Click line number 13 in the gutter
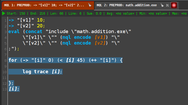188x105 pixels. pyautogui.click(x=5, y=89)
